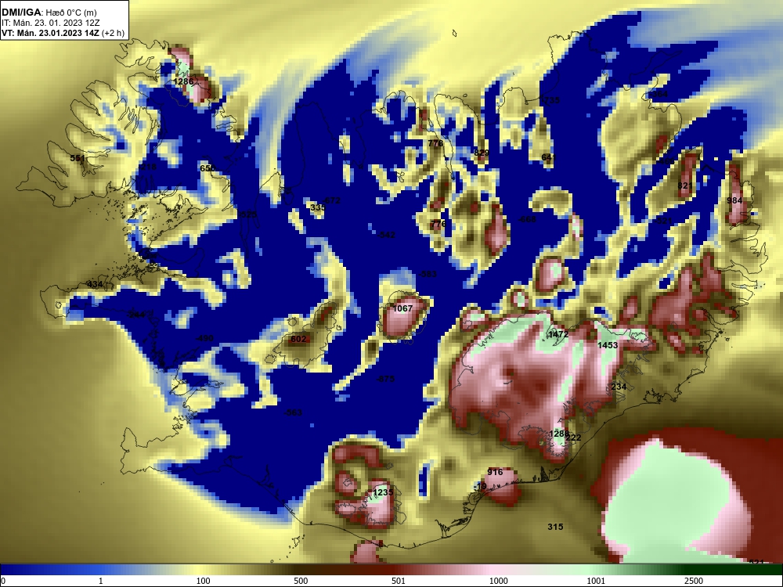Click the 1472 value on Vatnajökull
The width and height of the screenshot is (783, 587).
click(558, 334)
